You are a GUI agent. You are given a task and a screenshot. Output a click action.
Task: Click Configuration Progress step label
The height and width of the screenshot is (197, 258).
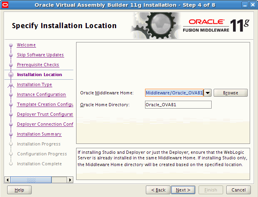coord(42,154)
